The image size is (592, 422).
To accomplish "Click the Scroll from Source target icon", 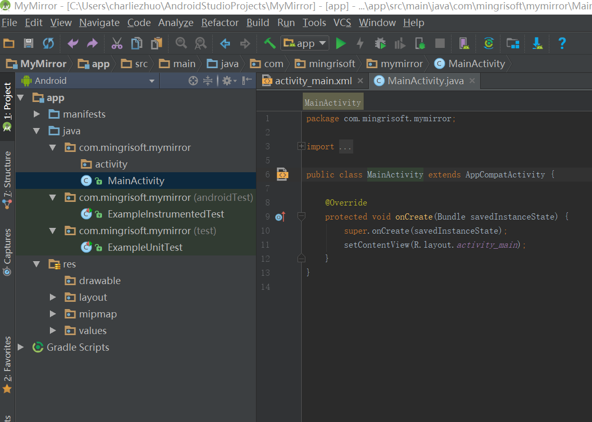I will coord(194,81).
